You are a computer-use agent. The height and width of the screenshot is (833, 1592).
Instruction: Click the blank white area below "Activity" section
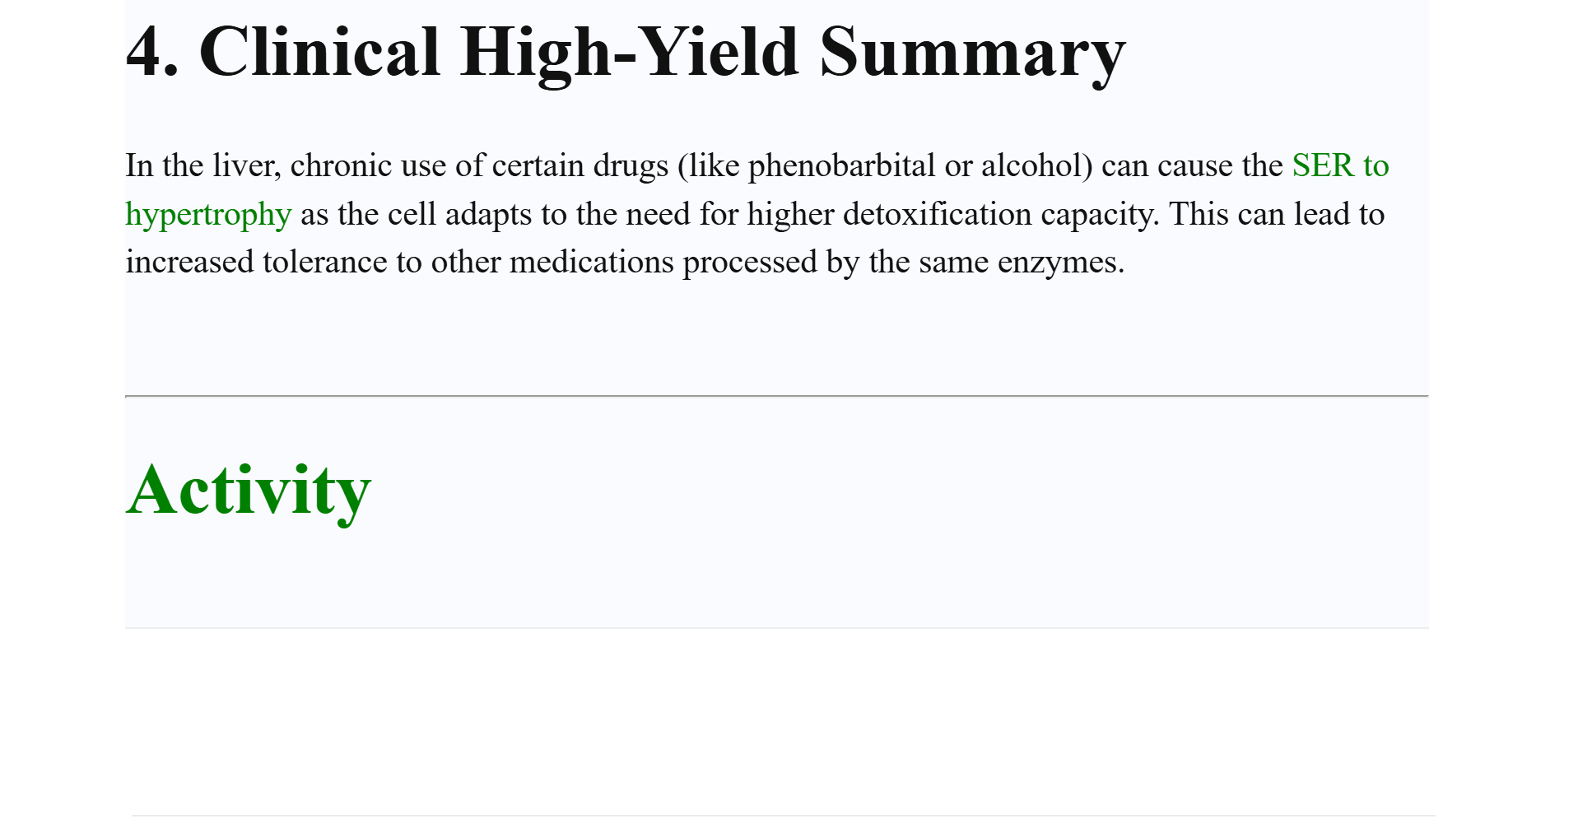[776, 720]
